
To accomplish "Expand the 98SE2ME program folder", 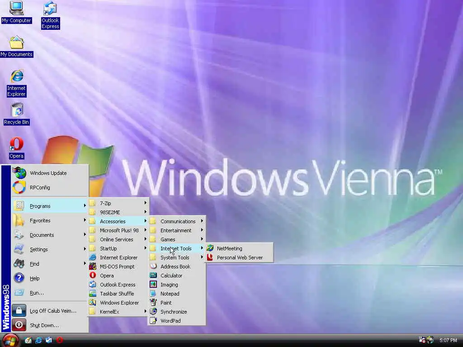I will click(x=118, y=212).
